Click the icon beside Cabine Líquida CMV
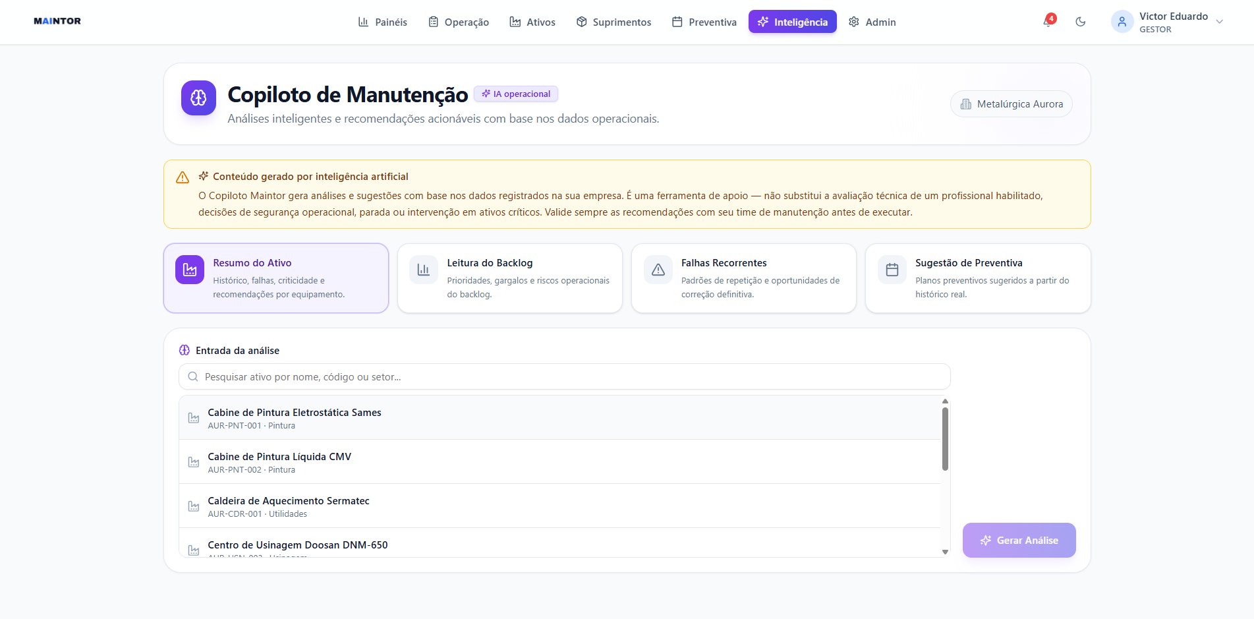This screenshot has height=619, width=1254. point(194,462)
